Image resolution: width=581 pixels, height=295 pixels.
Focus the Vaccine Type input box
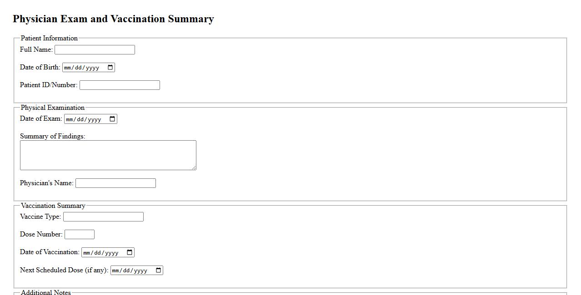tap(103, 217)
